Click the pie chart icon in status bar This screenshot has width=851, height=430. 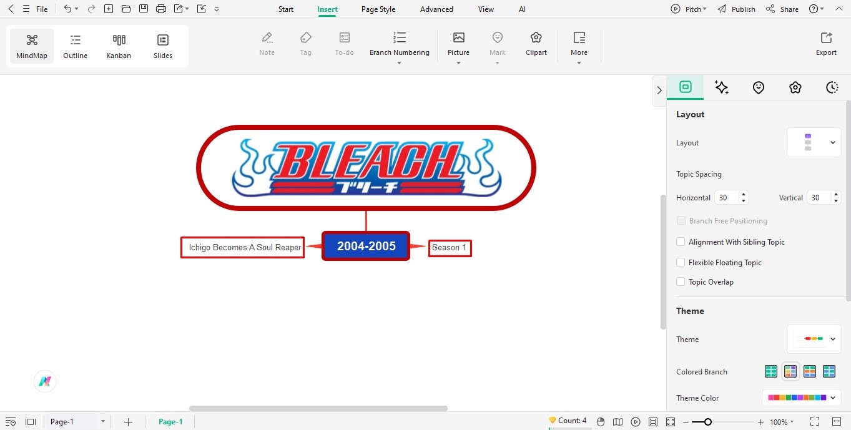click(601, 422)
